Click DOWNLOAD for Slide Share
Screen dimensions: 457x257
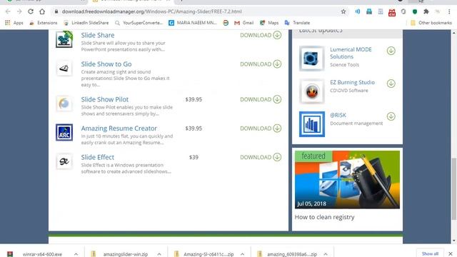pyautogui.click(x=261, y=35)
